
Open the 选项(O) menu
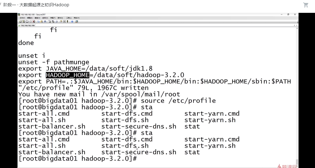(45, 18)
